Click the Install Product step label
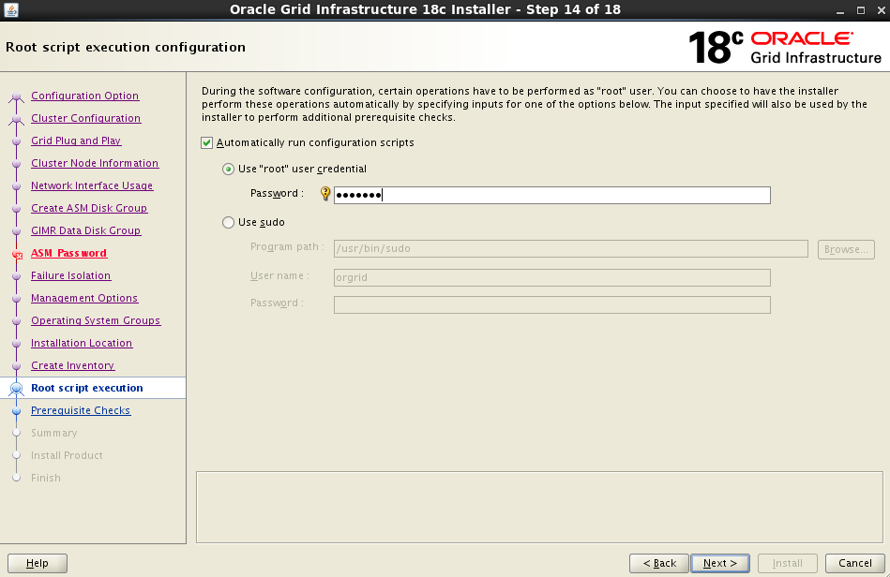Viewport: 890px width, 577px height. (67, 455)
